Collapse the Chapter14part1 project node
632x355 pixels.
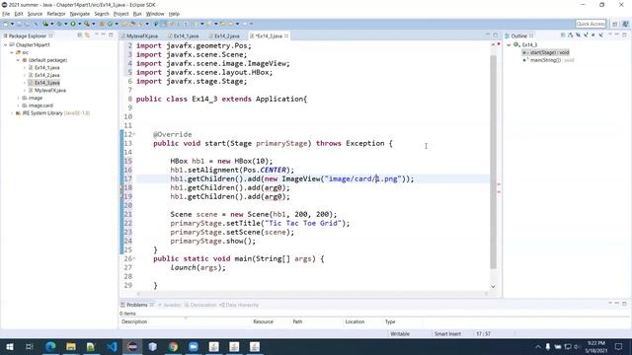[x=6, y=45]
